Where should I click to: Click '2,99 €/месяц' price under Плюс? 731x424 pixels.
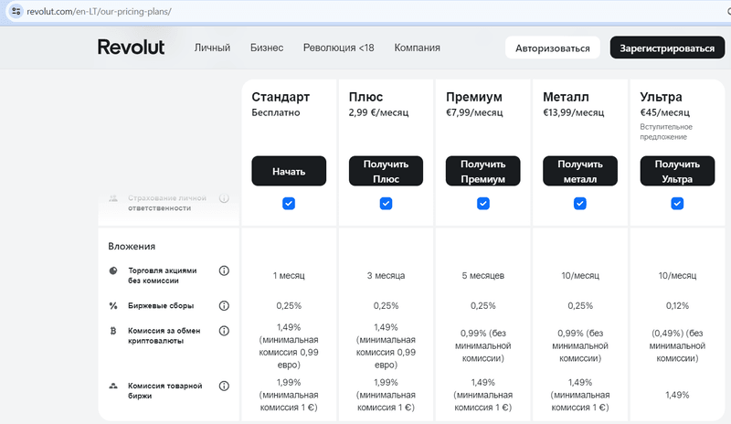tap(378, 112)
